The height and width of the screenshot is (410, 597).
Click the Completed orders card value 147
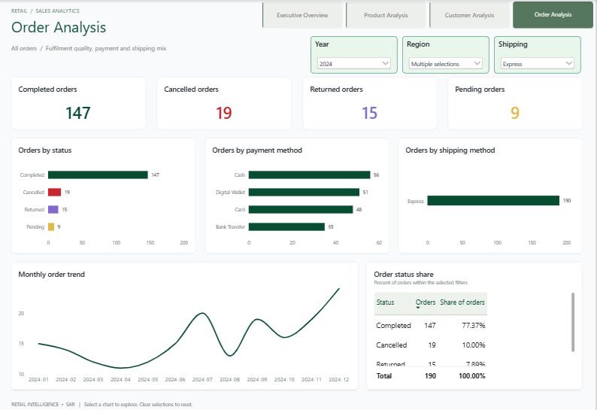tap(78, 113)
